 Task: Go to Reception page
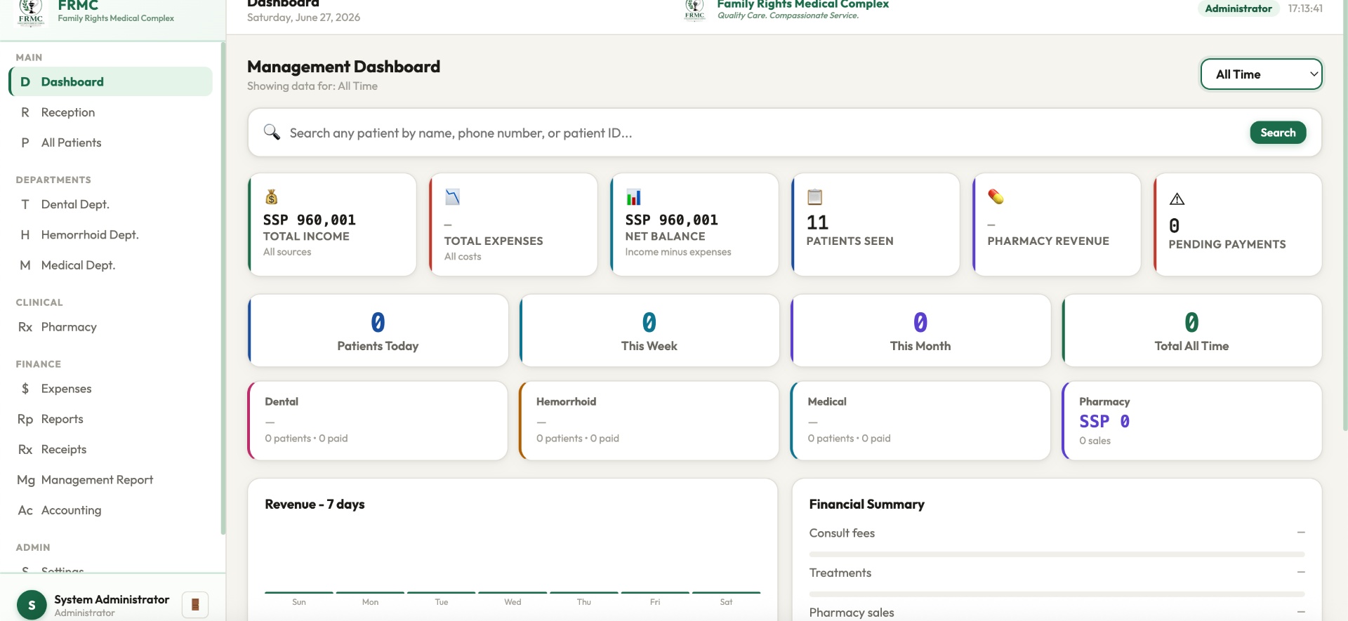[111, 112]
